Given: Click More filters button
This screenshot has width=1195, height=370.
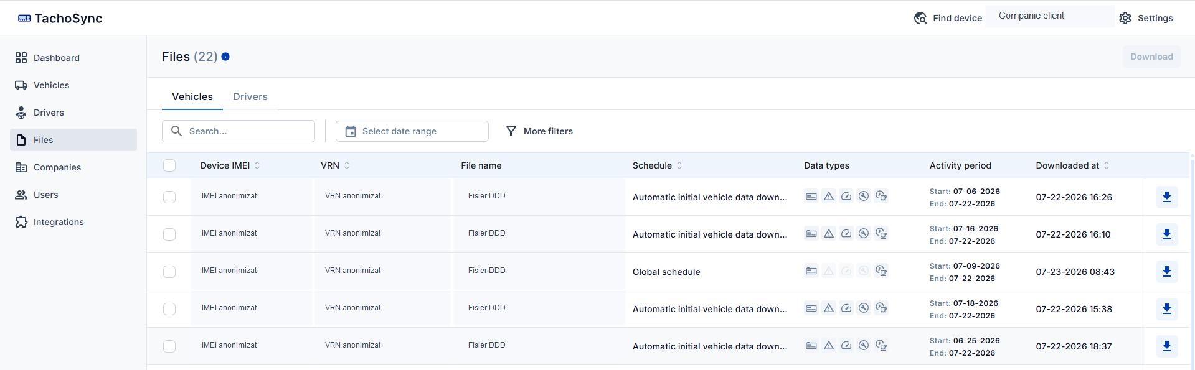Looking at the screenshot, I should point(539,131).
